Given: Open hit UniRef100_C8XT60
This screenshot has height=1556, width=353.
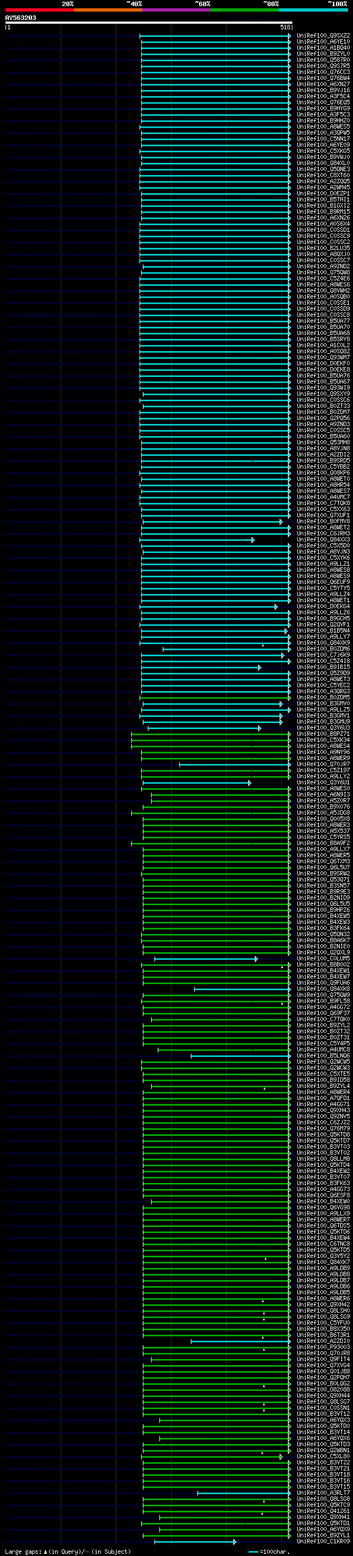Looking at the screenshot, I should [323, 175].
